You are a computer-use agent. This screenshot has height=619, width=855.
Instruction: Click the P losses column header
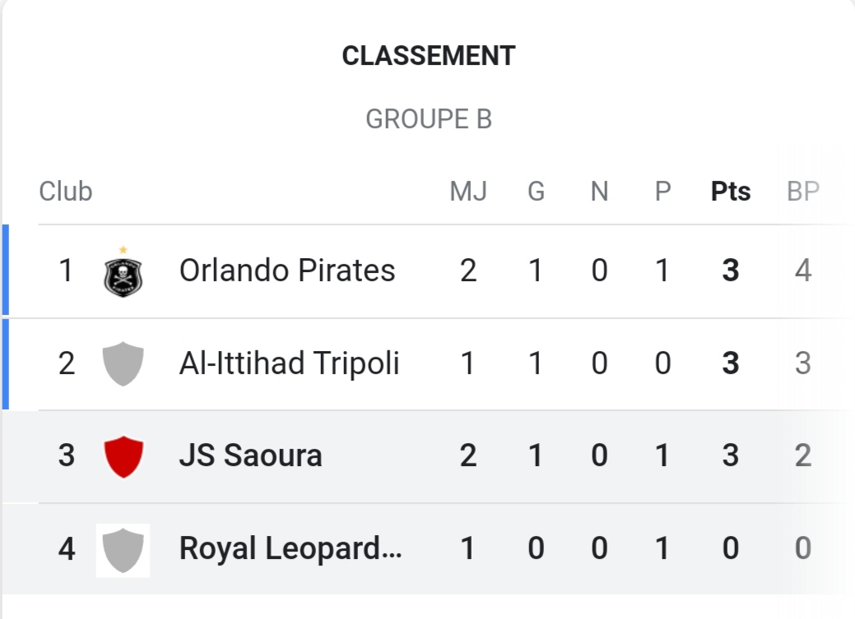[x=662, y=192]
